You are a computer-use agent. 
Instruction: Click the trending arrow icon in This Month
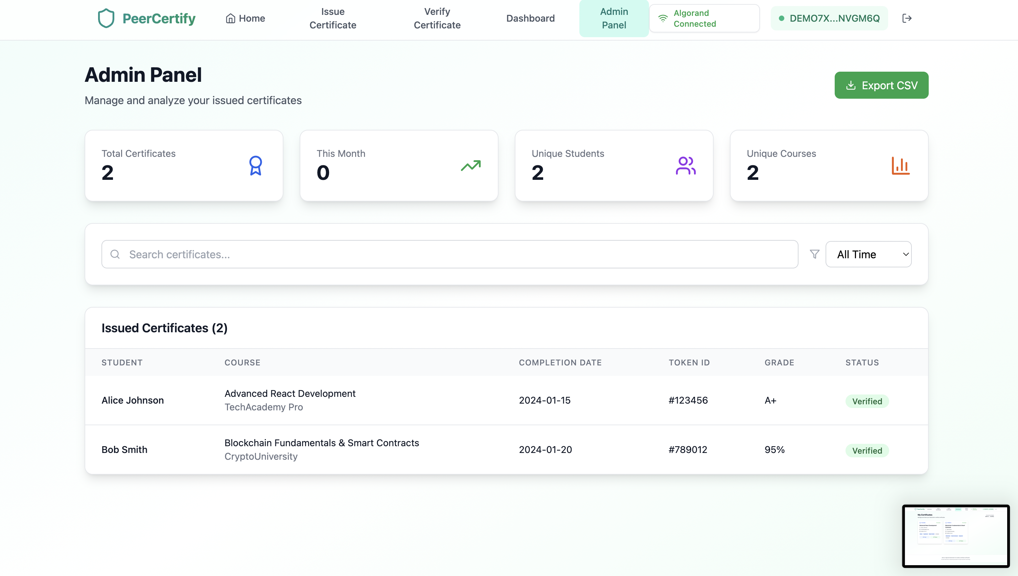pyautogui.click(x=470, y=165)
